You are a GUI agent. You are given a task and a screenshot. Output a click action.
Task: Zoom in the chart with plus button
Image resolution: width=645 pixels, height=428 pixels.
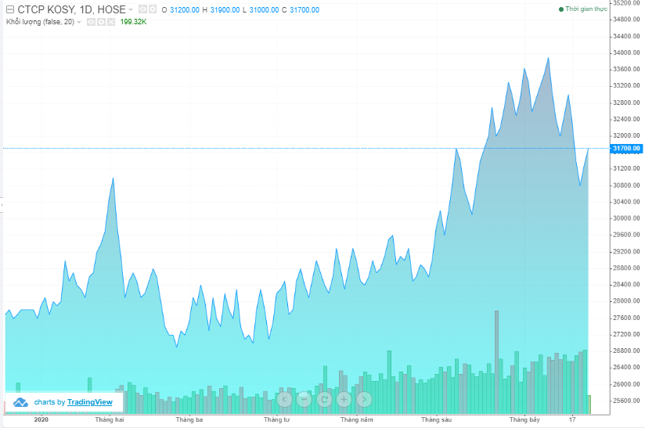[344, 399]
